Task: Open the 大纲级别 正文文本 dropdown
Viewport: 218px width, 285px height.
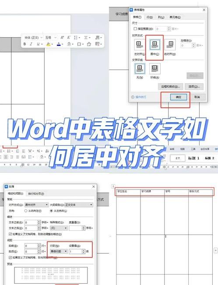Action: pyautogui.click(x=79, y=205)
